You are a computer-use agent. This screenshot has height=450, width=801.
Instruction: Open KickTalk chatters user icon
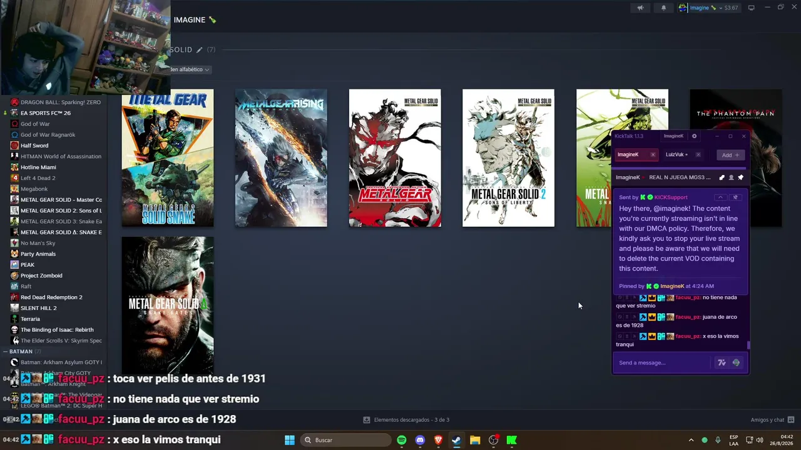point(731,177)
